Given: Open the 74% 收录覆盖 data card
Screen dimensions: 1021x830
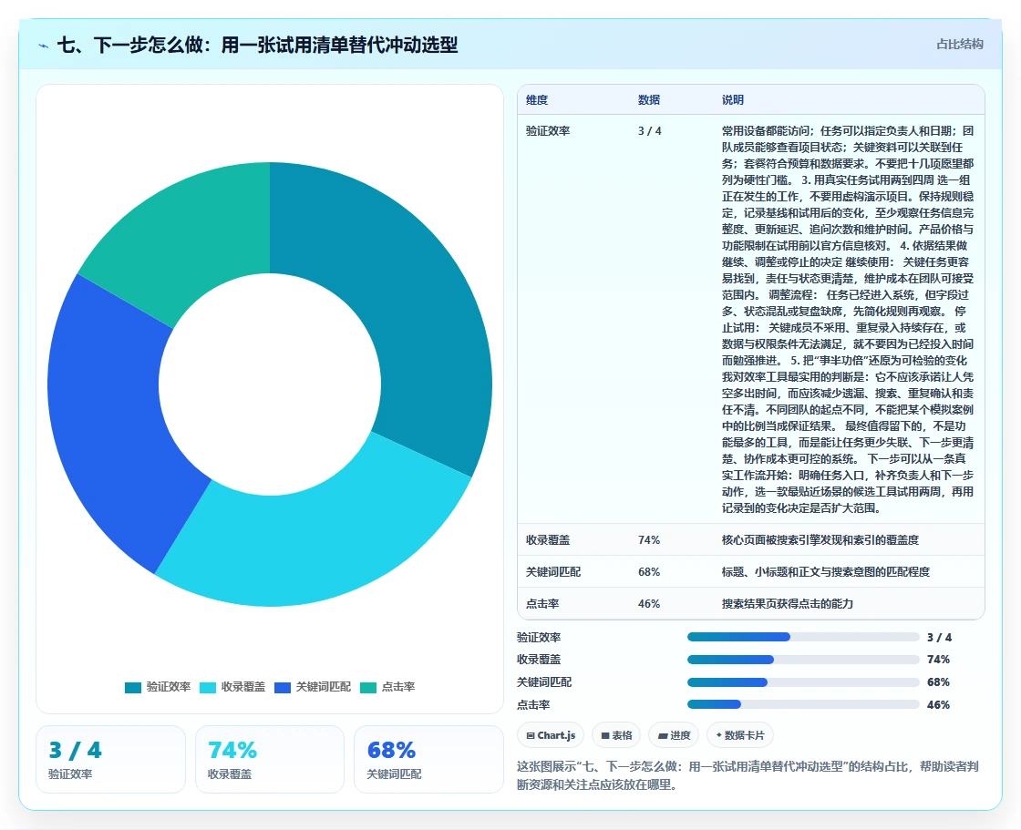Looking at the screenshot, I should coord(270,760).
